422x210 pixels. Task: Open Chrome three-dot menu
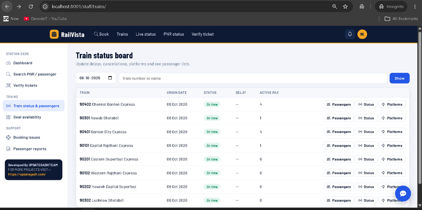415,7
